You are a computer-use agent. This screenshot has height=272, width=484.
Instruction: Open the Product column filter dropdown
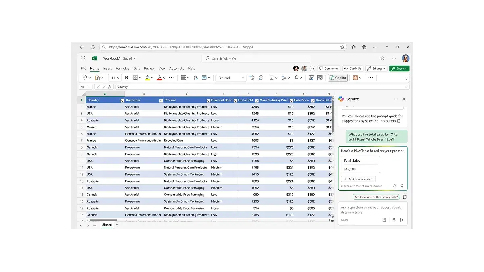point(208,100)
